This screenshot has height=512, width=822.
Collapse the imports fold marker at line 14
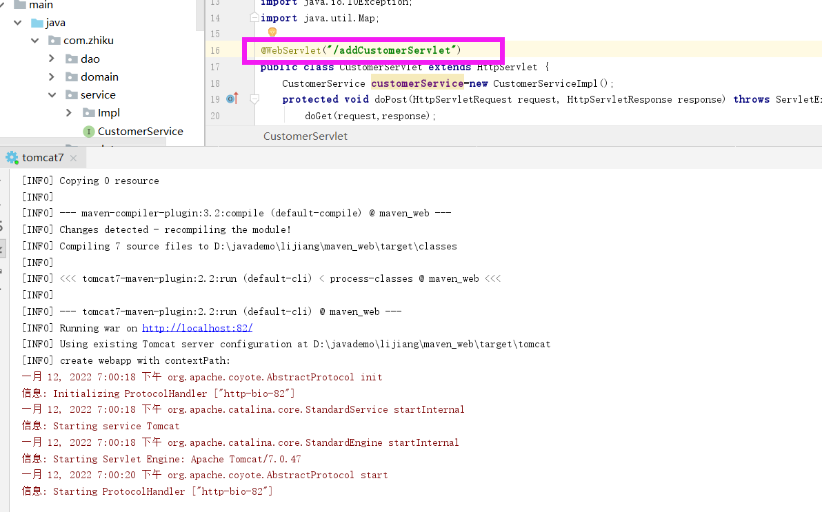tap(254, 18)
